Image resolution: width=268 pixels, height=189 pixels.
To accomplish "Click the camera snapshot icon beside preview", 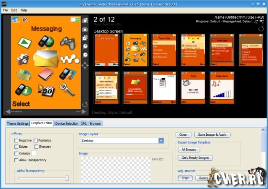I will point(85,29).
